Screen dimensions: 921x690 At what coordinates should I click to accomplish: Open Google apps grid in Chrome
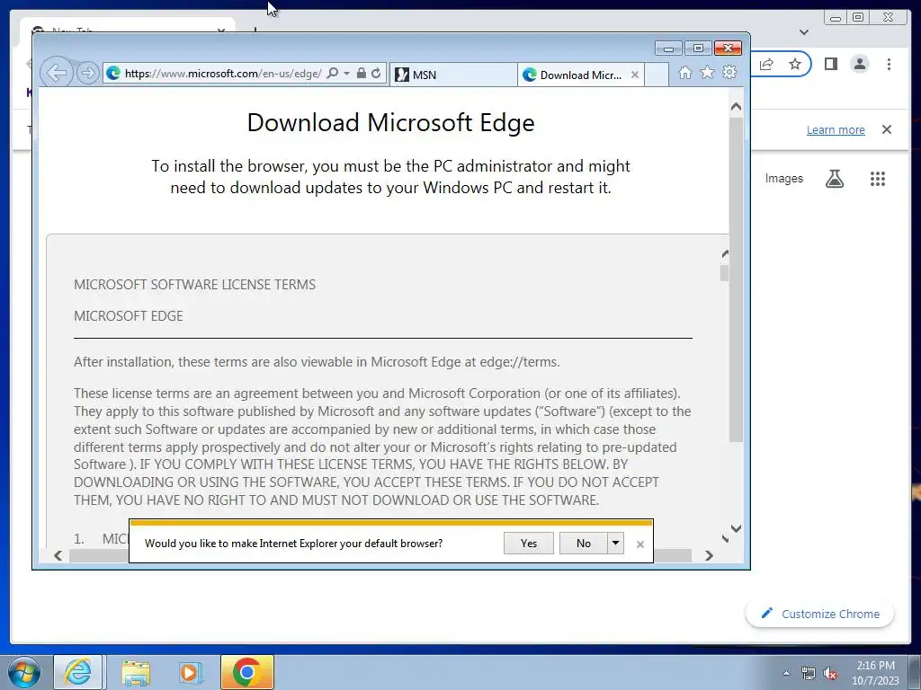tap(878, 179)
